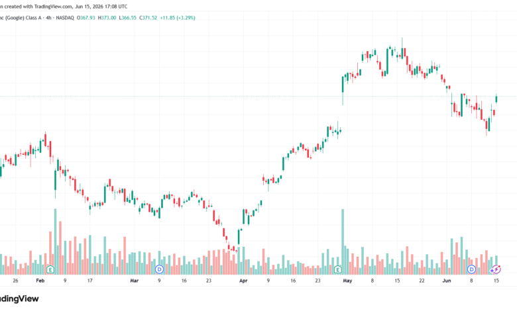Click the high price value 373.00

click(109, 18)
